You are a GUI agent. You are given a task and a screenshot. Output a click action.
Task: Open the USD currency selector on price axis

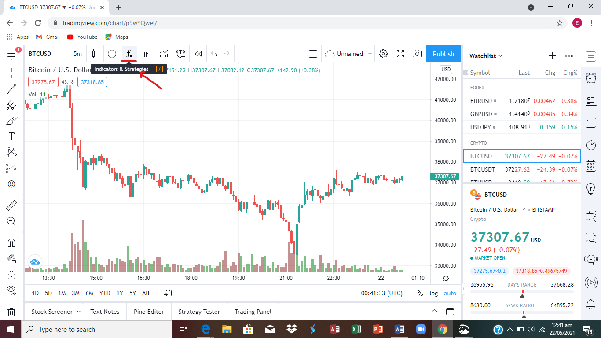coord(446,70)
